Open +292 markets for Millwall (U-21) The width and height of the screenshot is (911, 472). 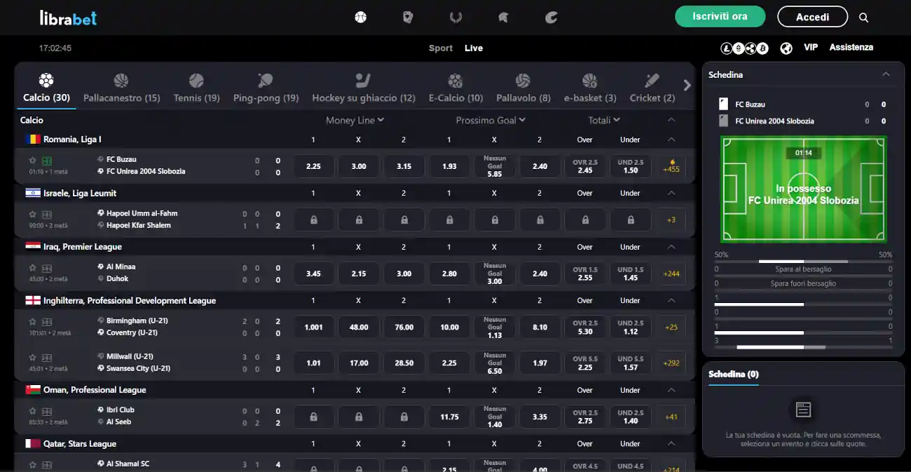[x=671, y=363]
